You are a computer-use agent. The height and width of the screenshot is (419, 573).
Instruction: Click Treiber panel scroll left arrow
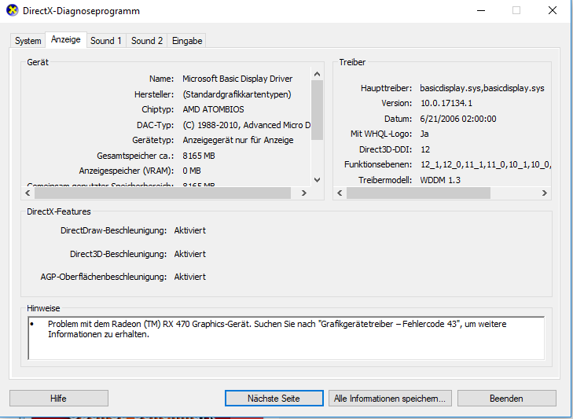click(340, 193)
